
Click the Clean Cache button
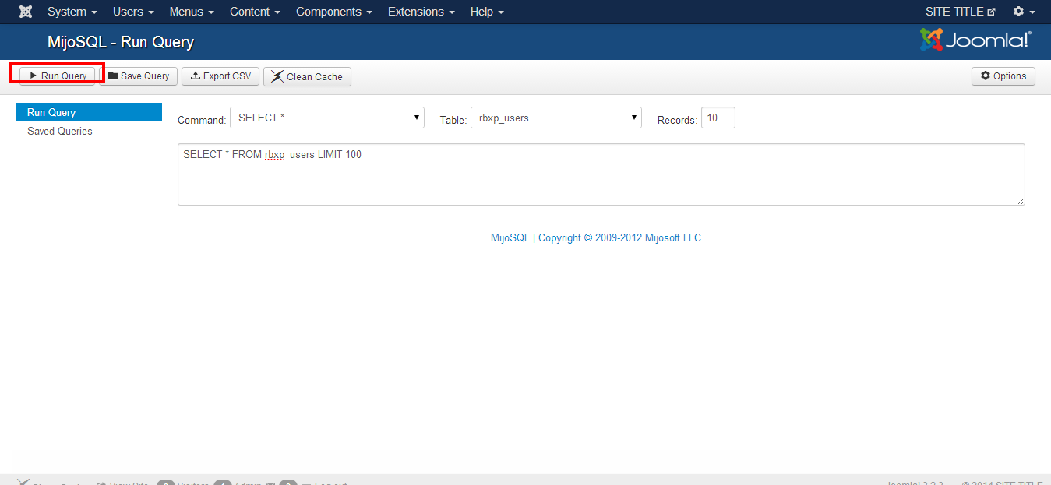[x=307, y=76]
